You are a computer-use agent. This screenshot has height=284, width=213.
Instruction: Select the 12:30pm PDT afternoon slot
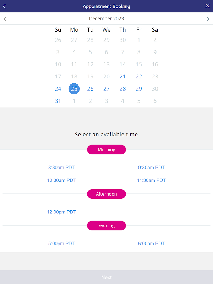tap(61, 212)
